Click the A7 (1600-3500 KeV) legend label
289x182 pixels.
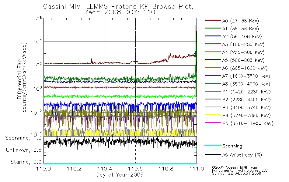[x=246, y=76]
